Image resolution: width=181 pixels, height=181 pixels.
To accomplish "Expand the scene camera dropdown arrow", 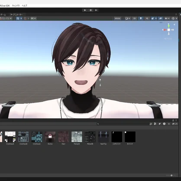I will click(x=169, y=18).
